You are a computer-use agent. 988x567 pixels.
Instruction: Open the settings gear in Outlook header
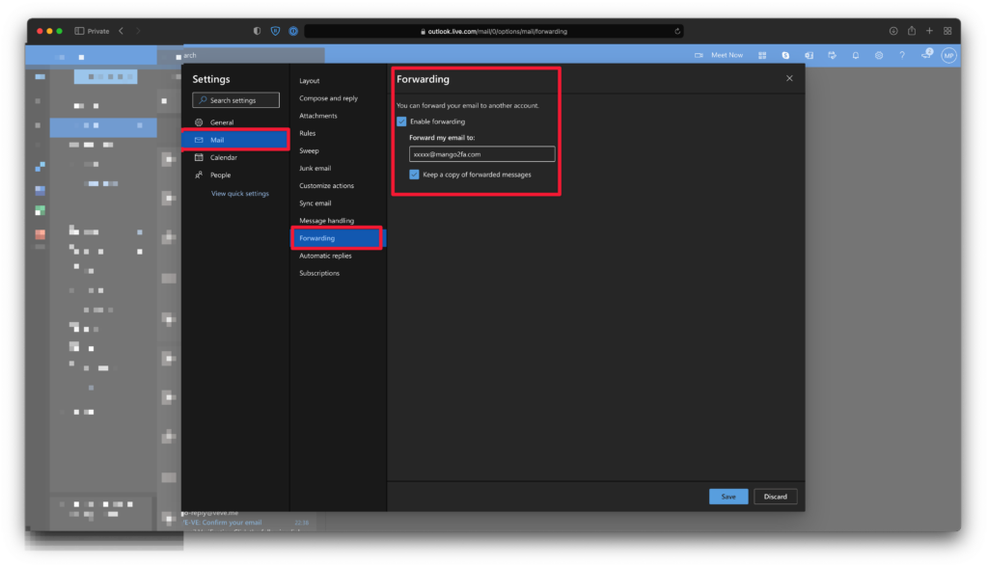[879, 56]
